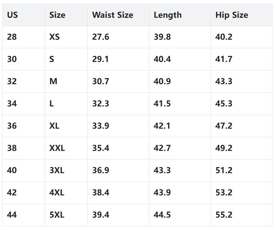
Task: Click the Length column header
Action: (x=167, y=15)
